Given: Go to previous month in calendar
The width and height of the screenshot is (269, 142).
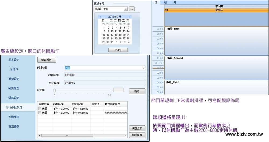Looking at the screenshot, I should (x=100, y=17).
